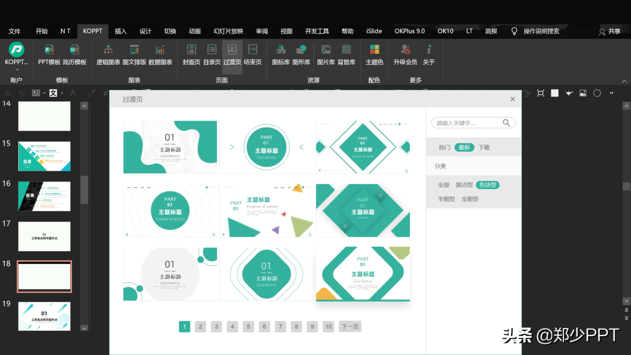This screenshot has height=355, width=631.
Task: Click the search magnifier icon
Action: [506, 123]
